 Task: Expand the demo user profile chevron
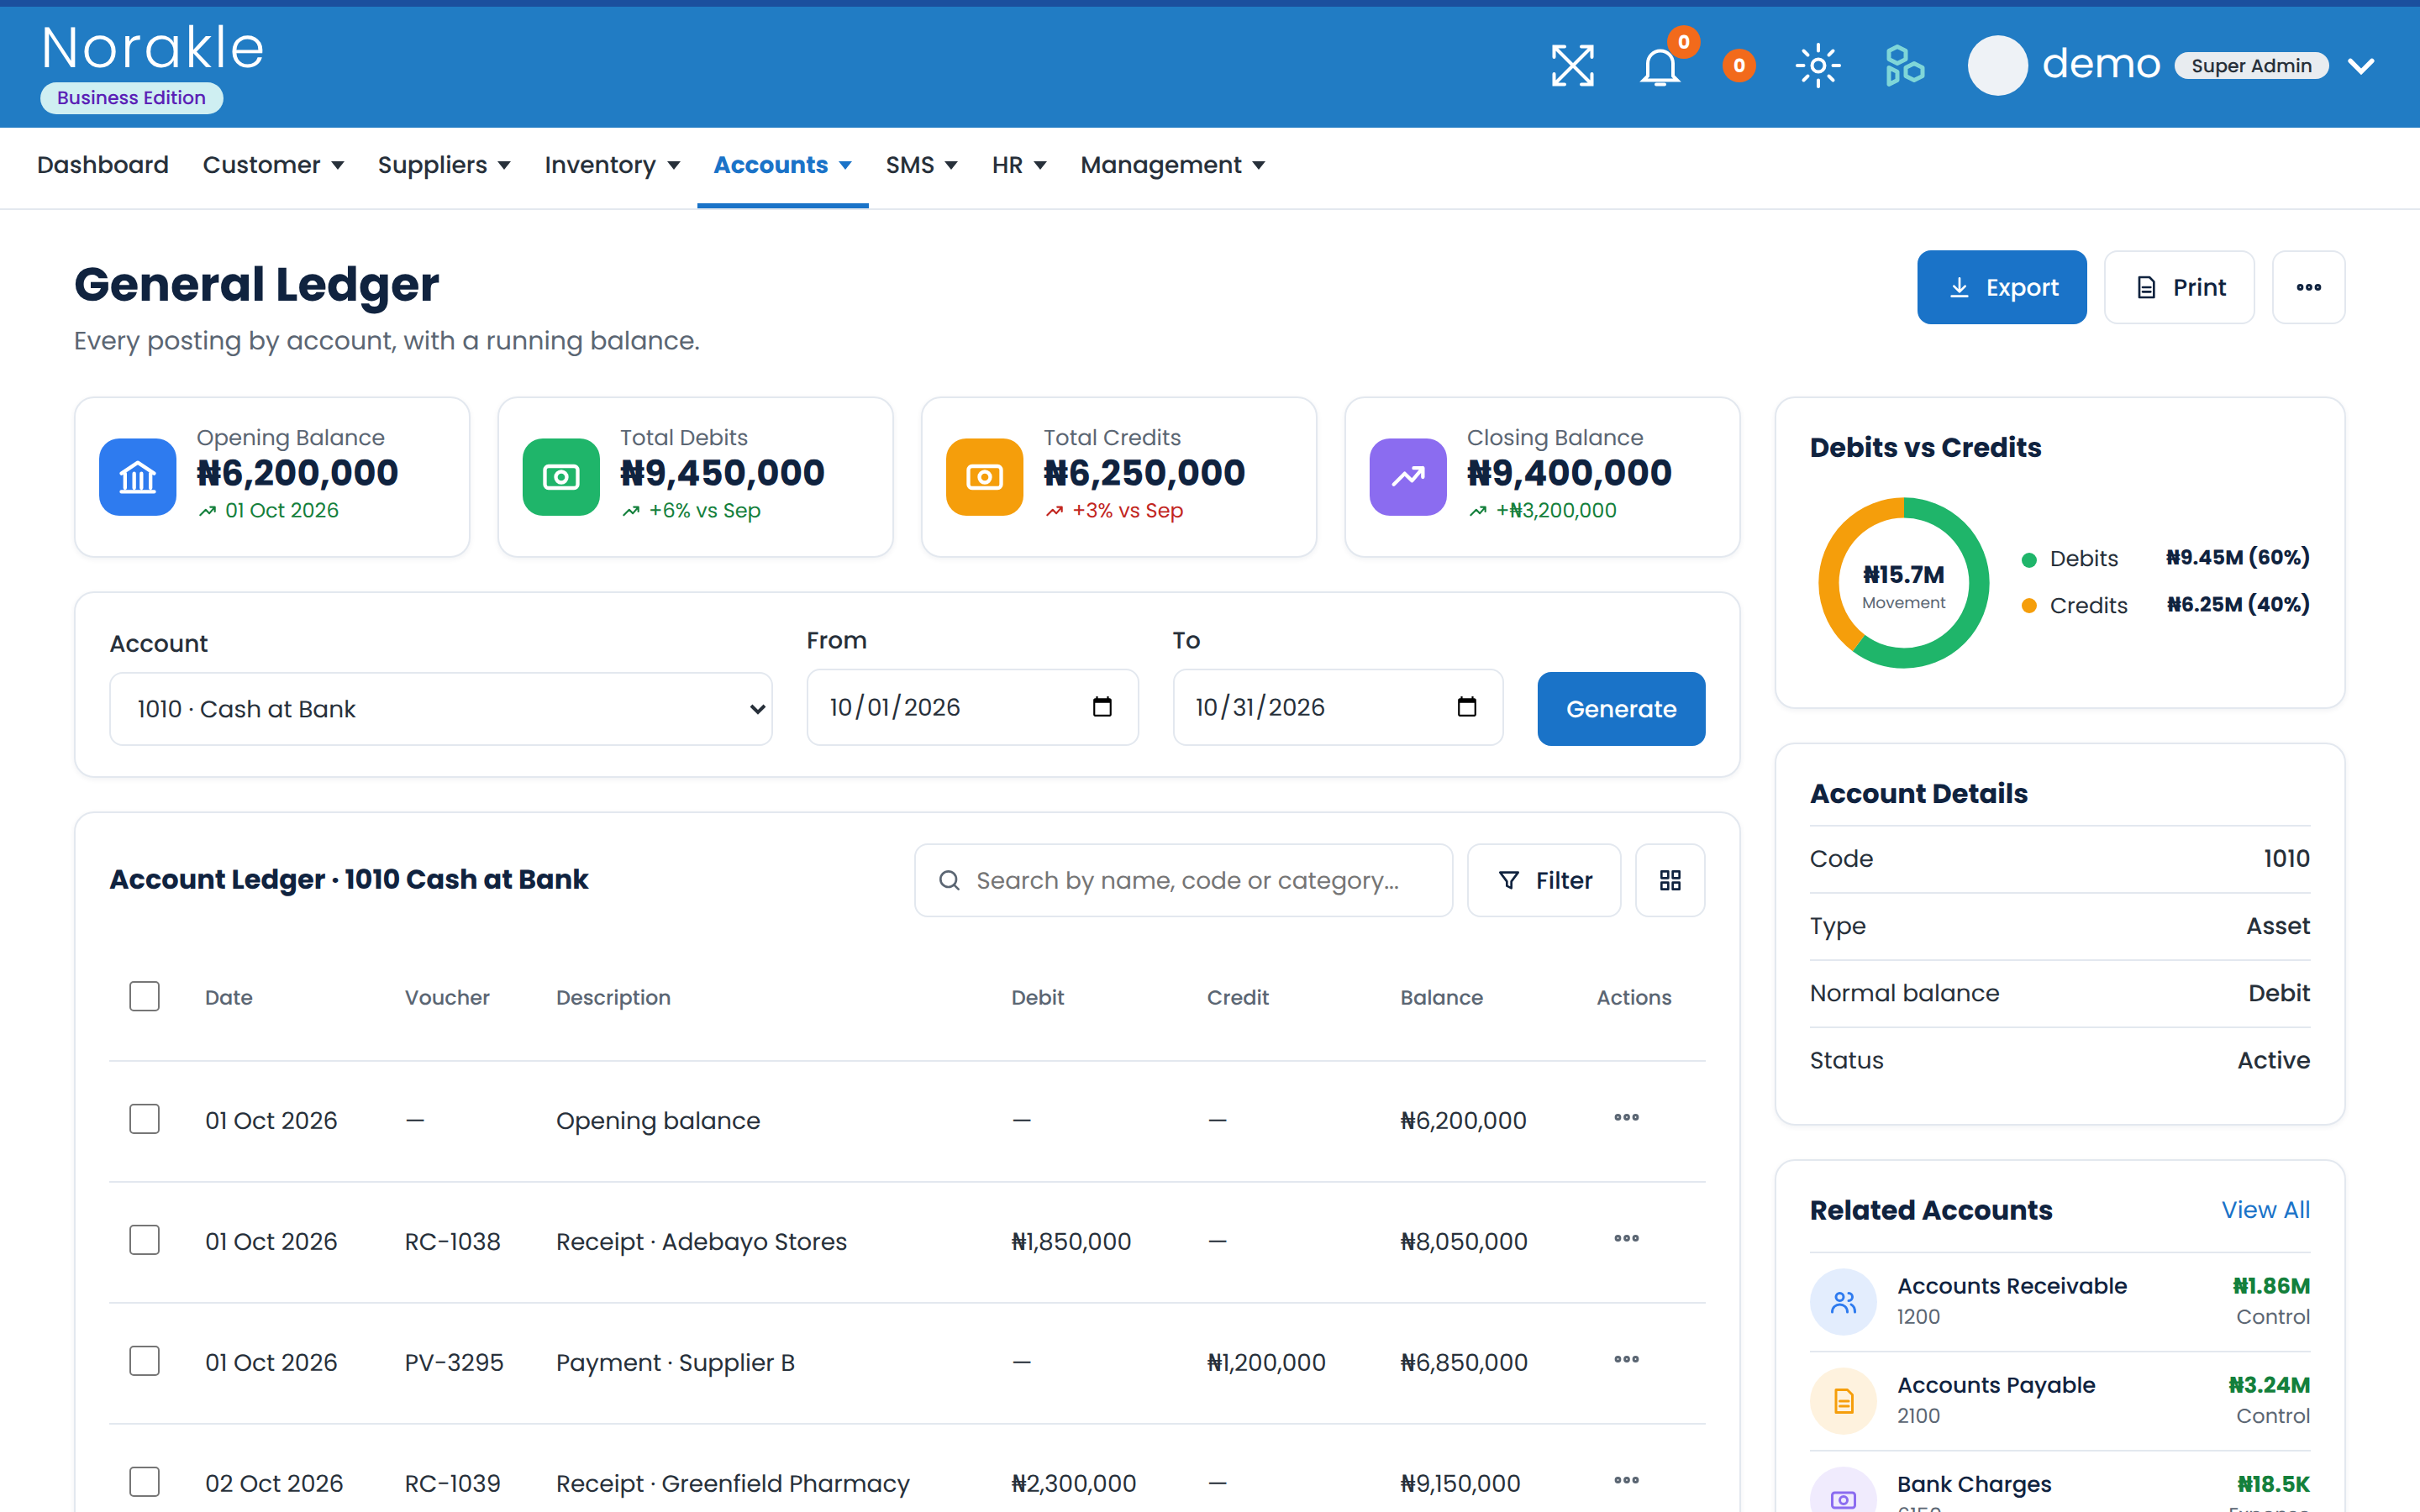[2361, 66]
